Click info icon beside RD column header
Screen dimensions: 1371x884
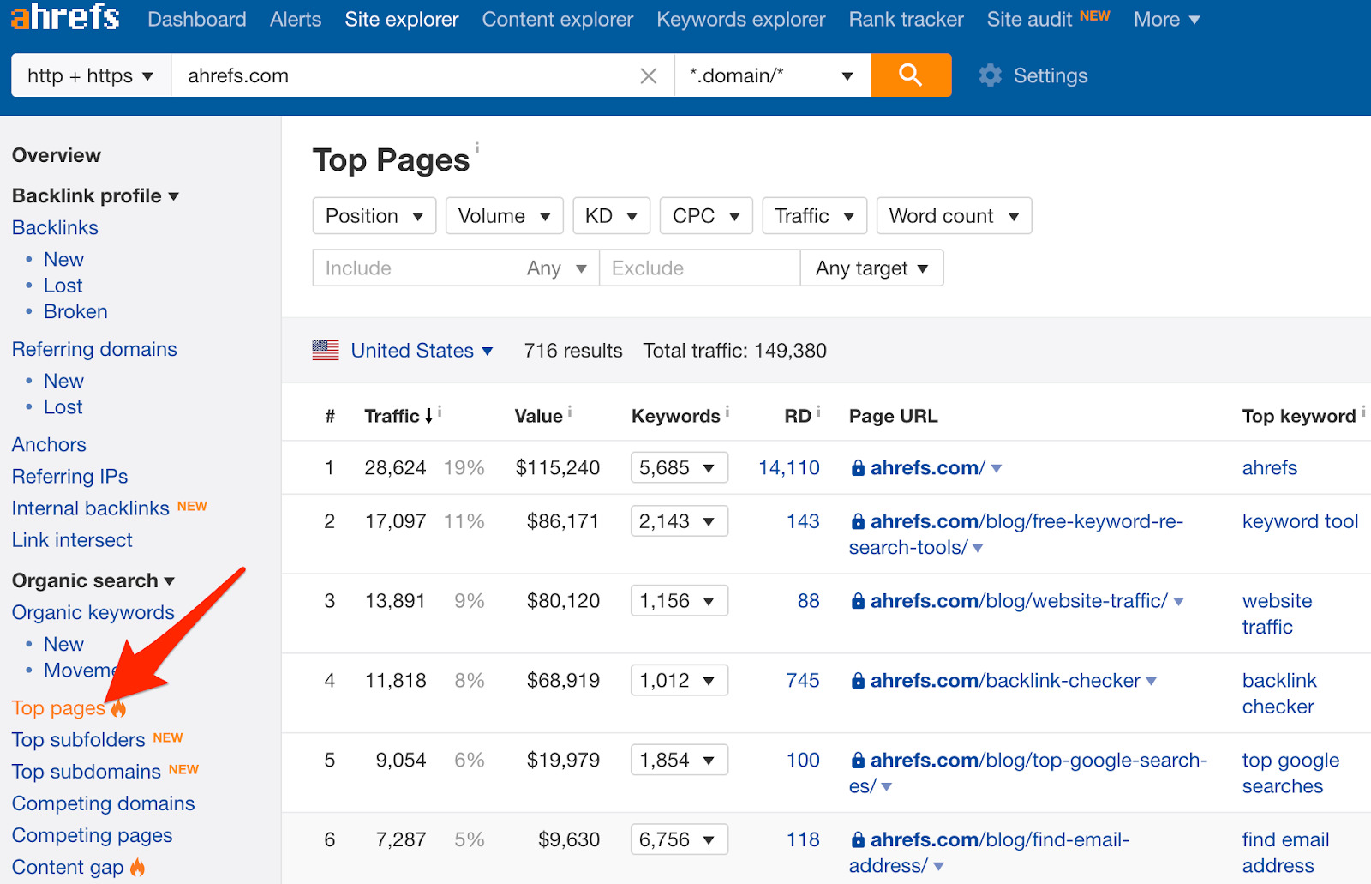pos(818,412)
